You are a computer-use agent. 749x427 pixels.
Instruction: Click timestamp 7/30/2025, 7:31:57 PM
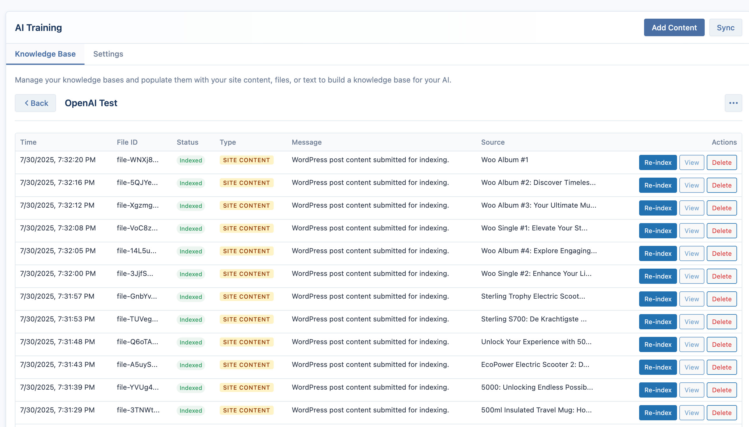click(57, 297)
